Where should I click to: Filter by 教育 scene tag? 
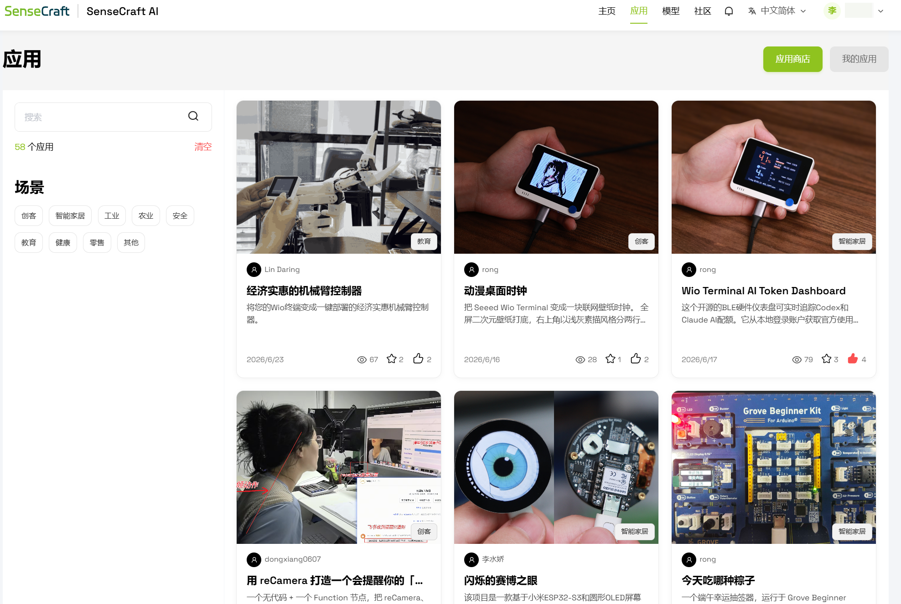29,243
